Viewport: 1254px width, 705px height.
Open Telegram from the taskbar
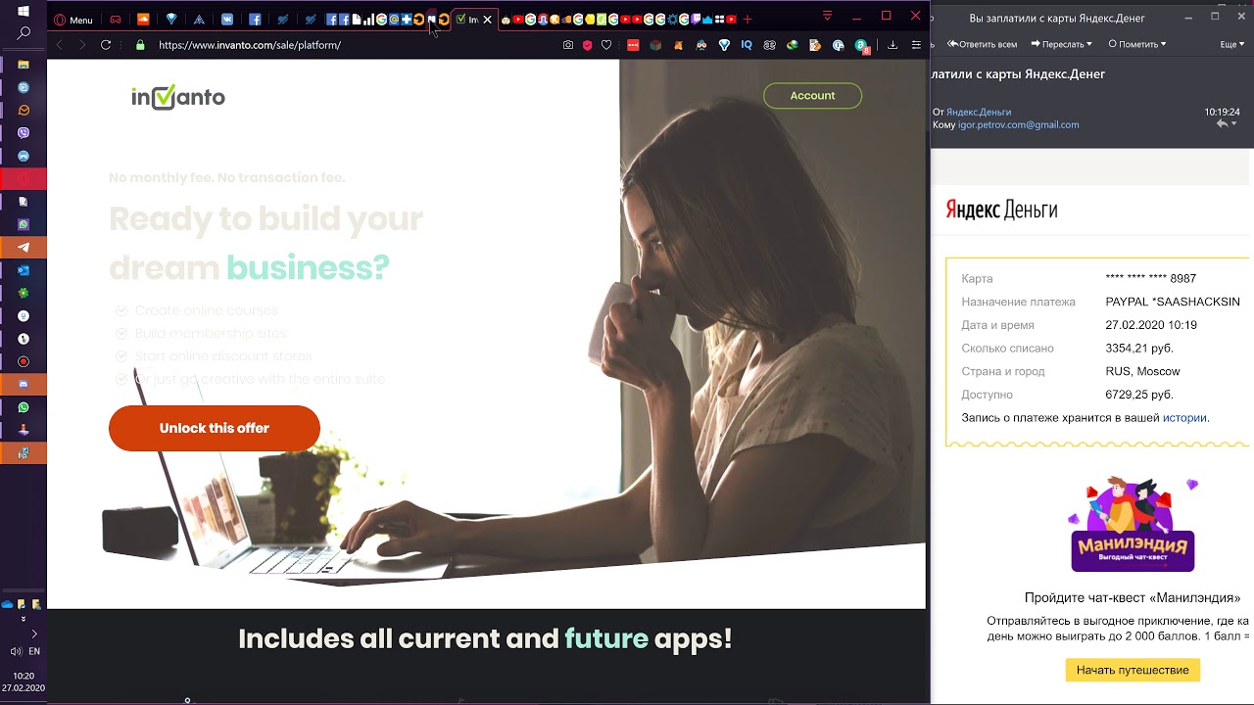pos(24,248)
